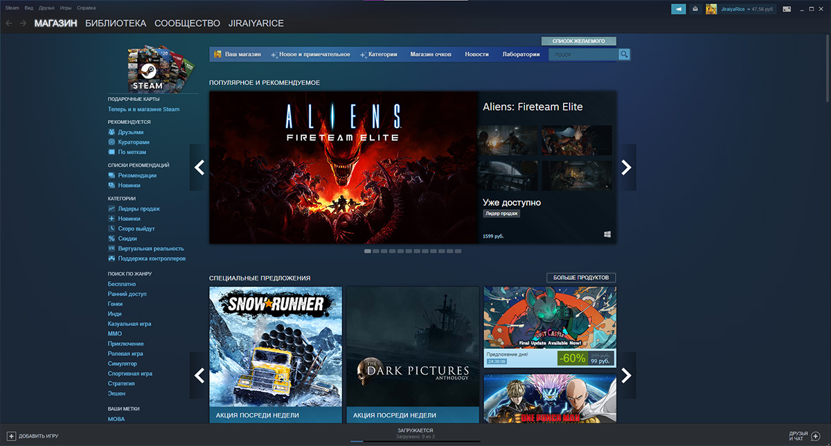Show next featured game in carousel

(626, 167)
